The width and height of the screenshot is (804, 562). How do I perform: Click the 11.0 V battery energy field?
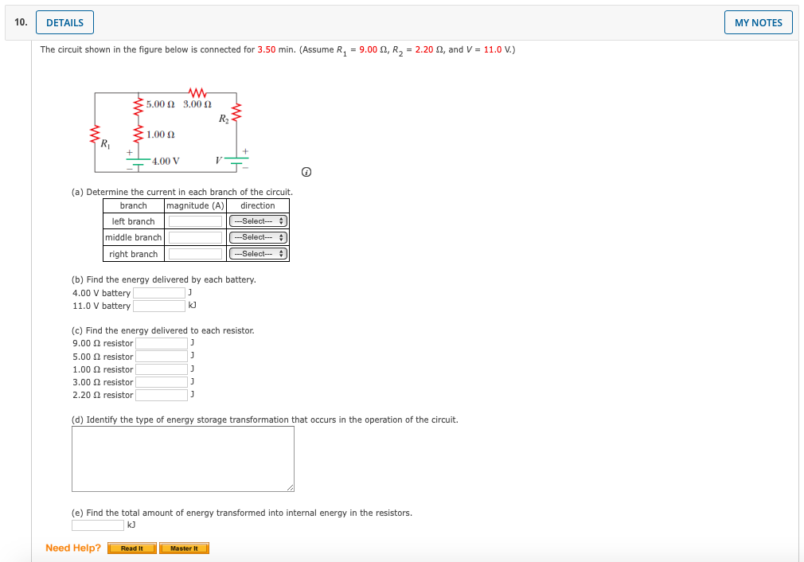coord(159,306)
